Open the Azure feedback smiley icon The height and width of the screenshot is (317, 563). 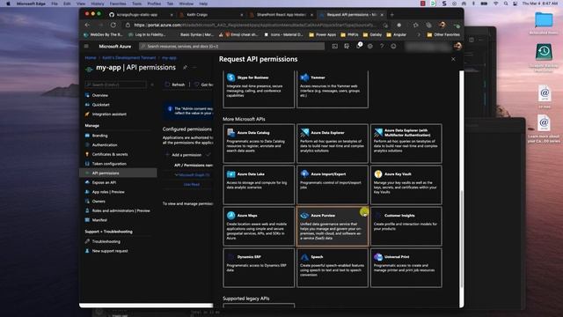[393, 46]
